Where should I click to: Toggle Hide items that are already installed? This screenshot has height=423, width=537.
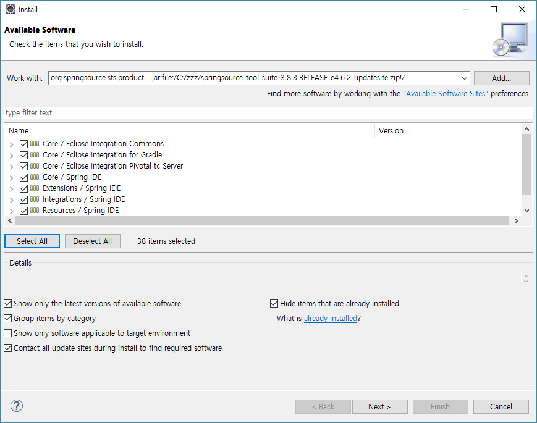[274, 304]
